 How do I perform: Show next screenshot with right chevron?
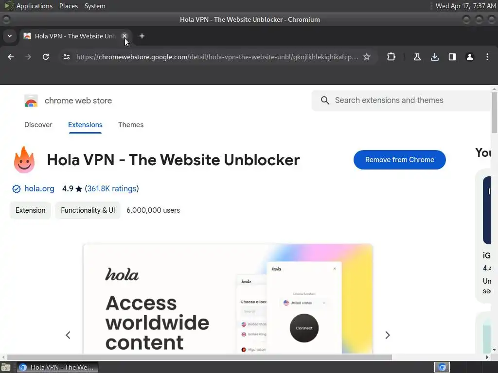point(388,335)
